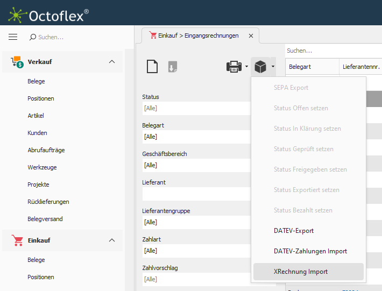
Task: Click the new document icon
Action: [x=153, y=67]
